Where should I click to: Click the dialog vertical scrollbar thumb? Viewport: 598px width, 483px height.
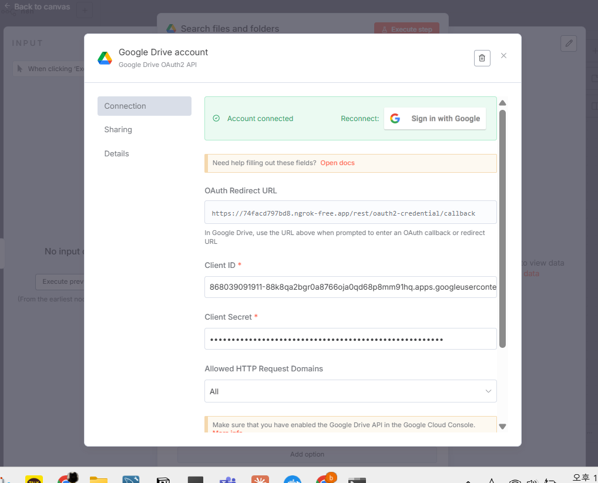click(503, 229)
